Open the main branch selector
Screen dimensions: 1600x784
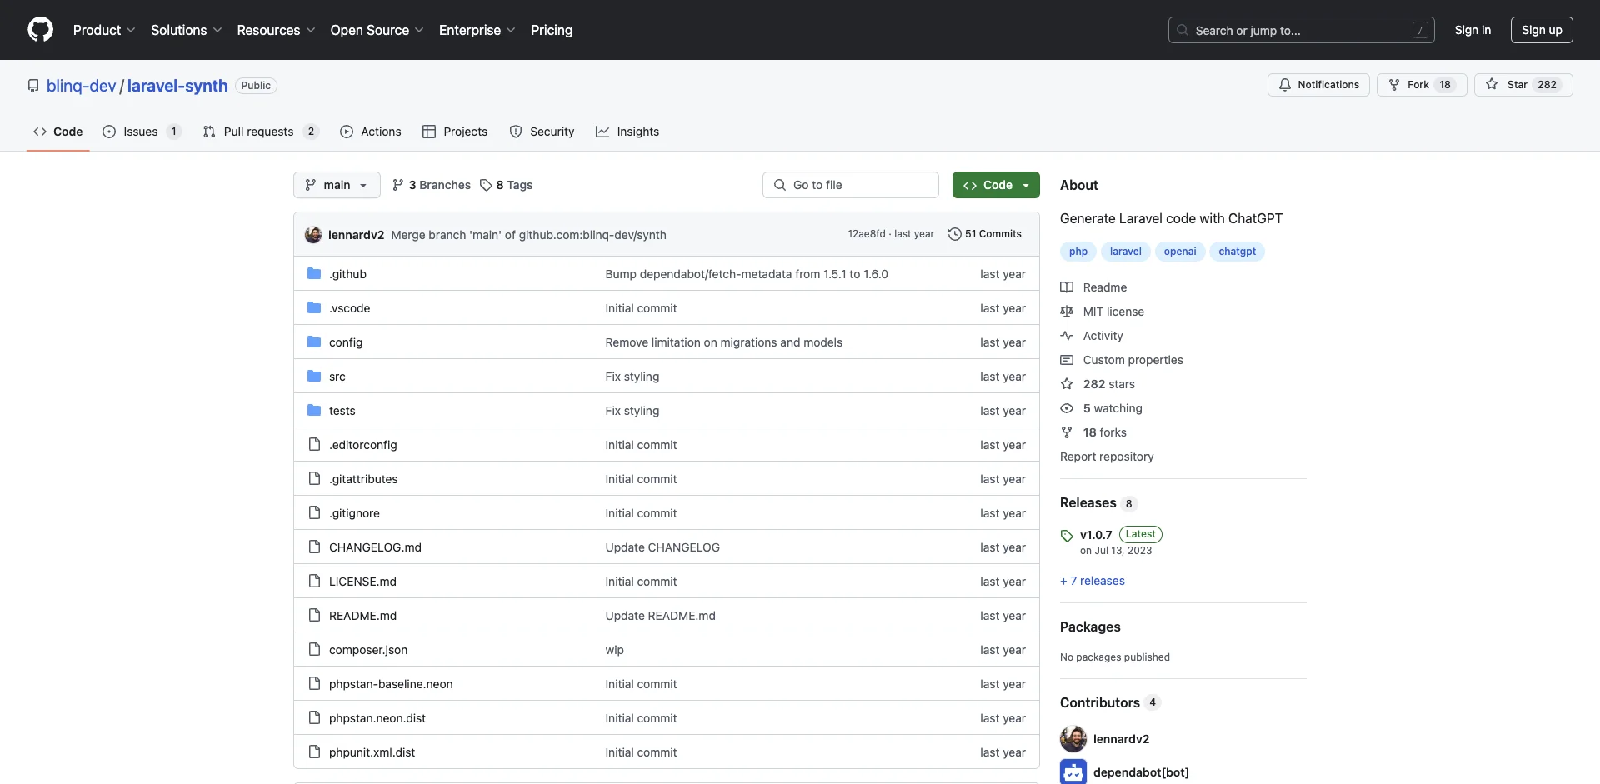coord(337,185)
